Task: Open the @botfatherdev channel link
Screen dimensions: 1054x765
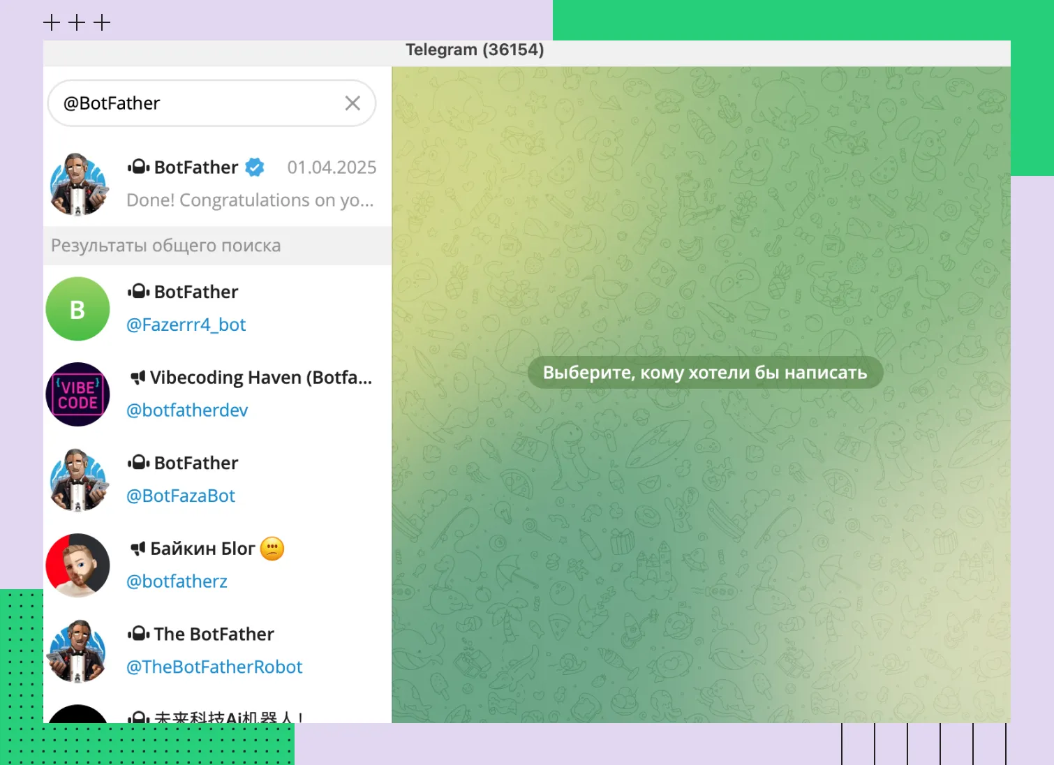Action: point(187,410)
